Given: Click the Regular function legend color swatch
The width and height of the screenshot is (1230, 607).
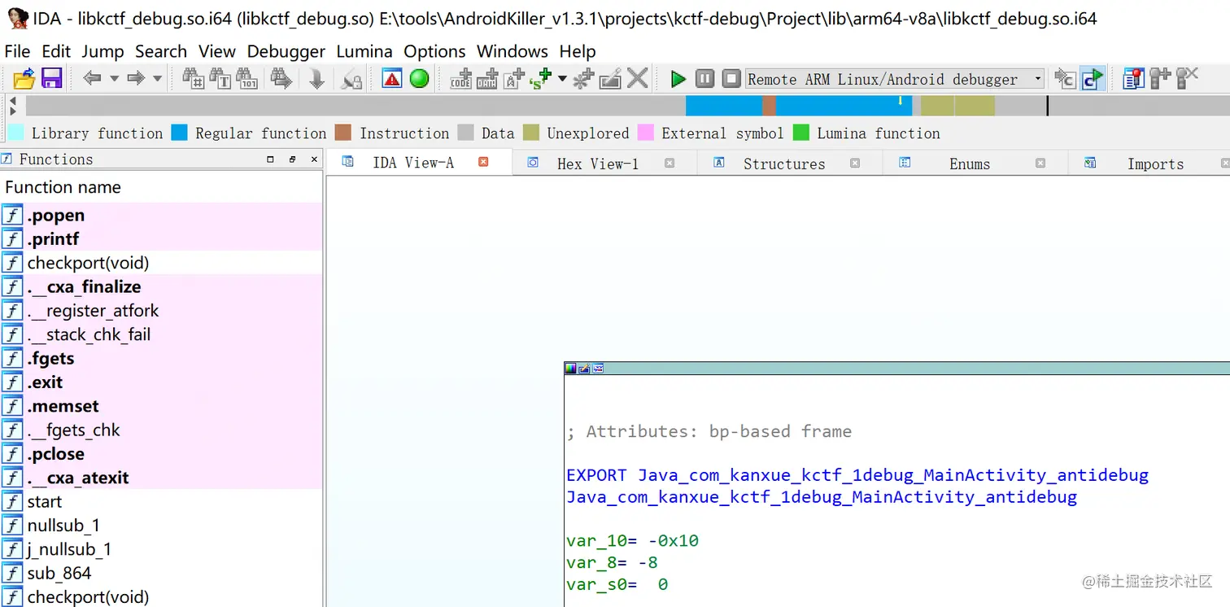Looking at the screenshot, I should [180, 133].
